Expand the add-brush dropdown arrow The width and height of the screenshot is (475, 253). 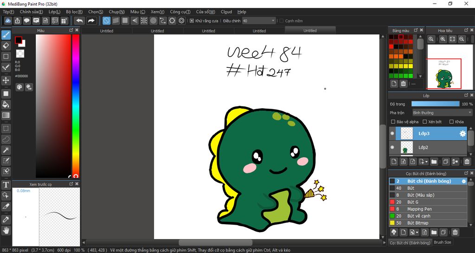417,233
